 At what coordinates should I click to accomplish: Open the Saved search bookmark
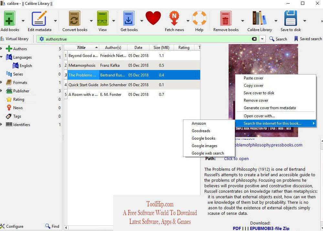[x=308, y=39]
